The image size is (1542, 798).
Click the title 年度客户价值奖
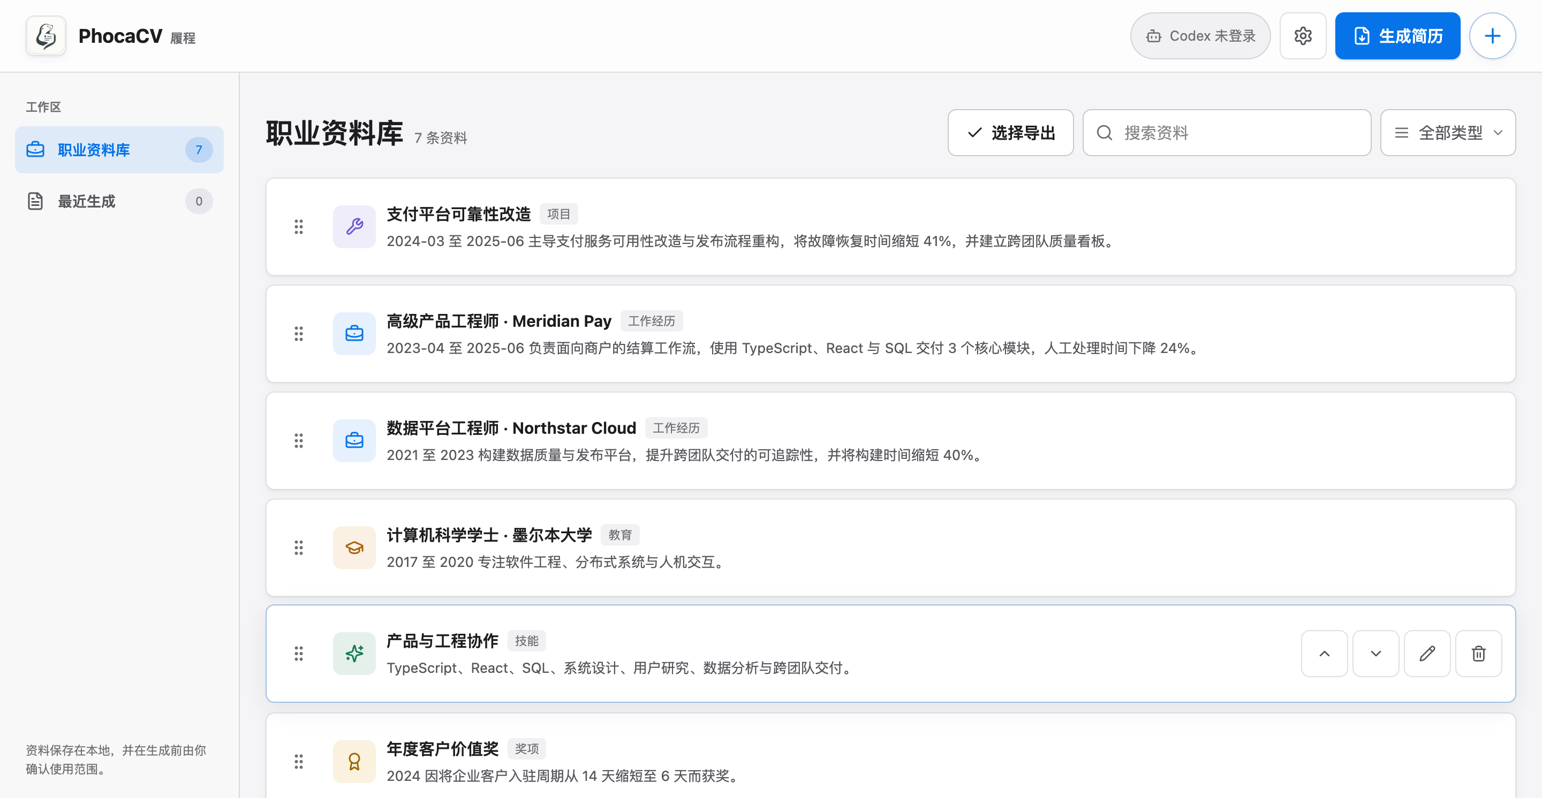click(x=442, y=749)
